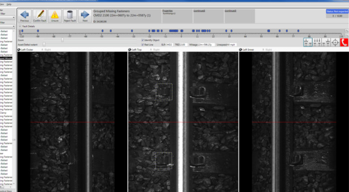Select the crosshair target tool
This screenshot has height=192, width=349.
335,42
